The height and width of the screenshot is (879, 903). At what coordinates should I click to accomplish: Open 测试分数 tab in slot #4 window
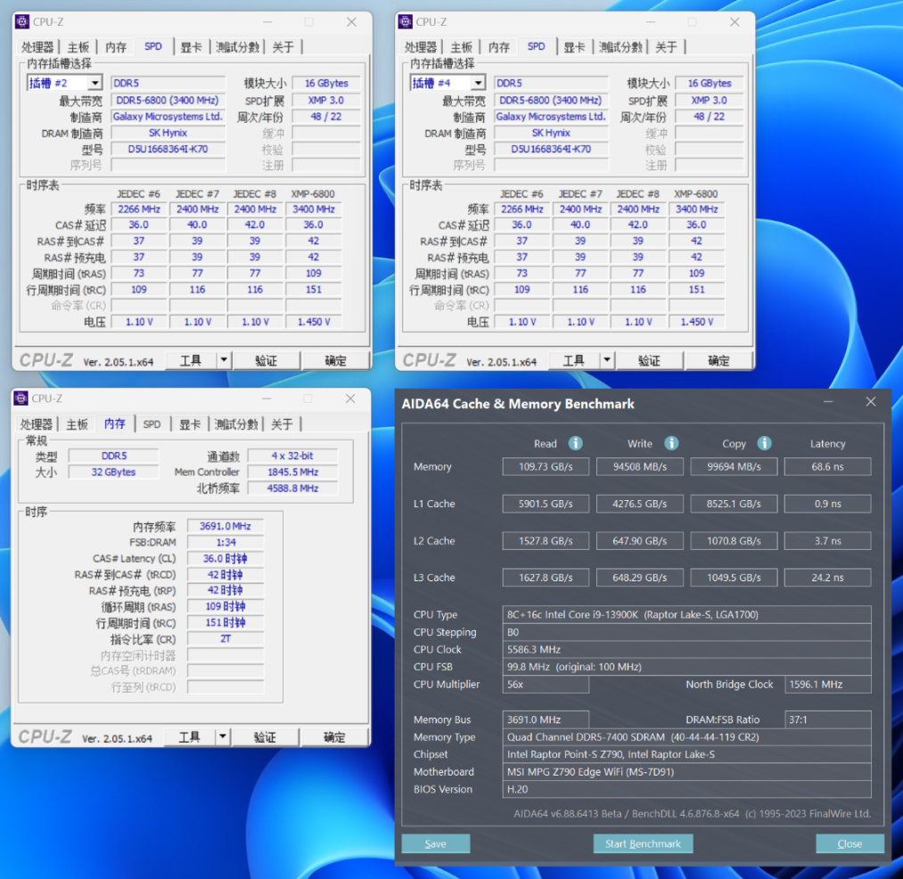[620, 47]
